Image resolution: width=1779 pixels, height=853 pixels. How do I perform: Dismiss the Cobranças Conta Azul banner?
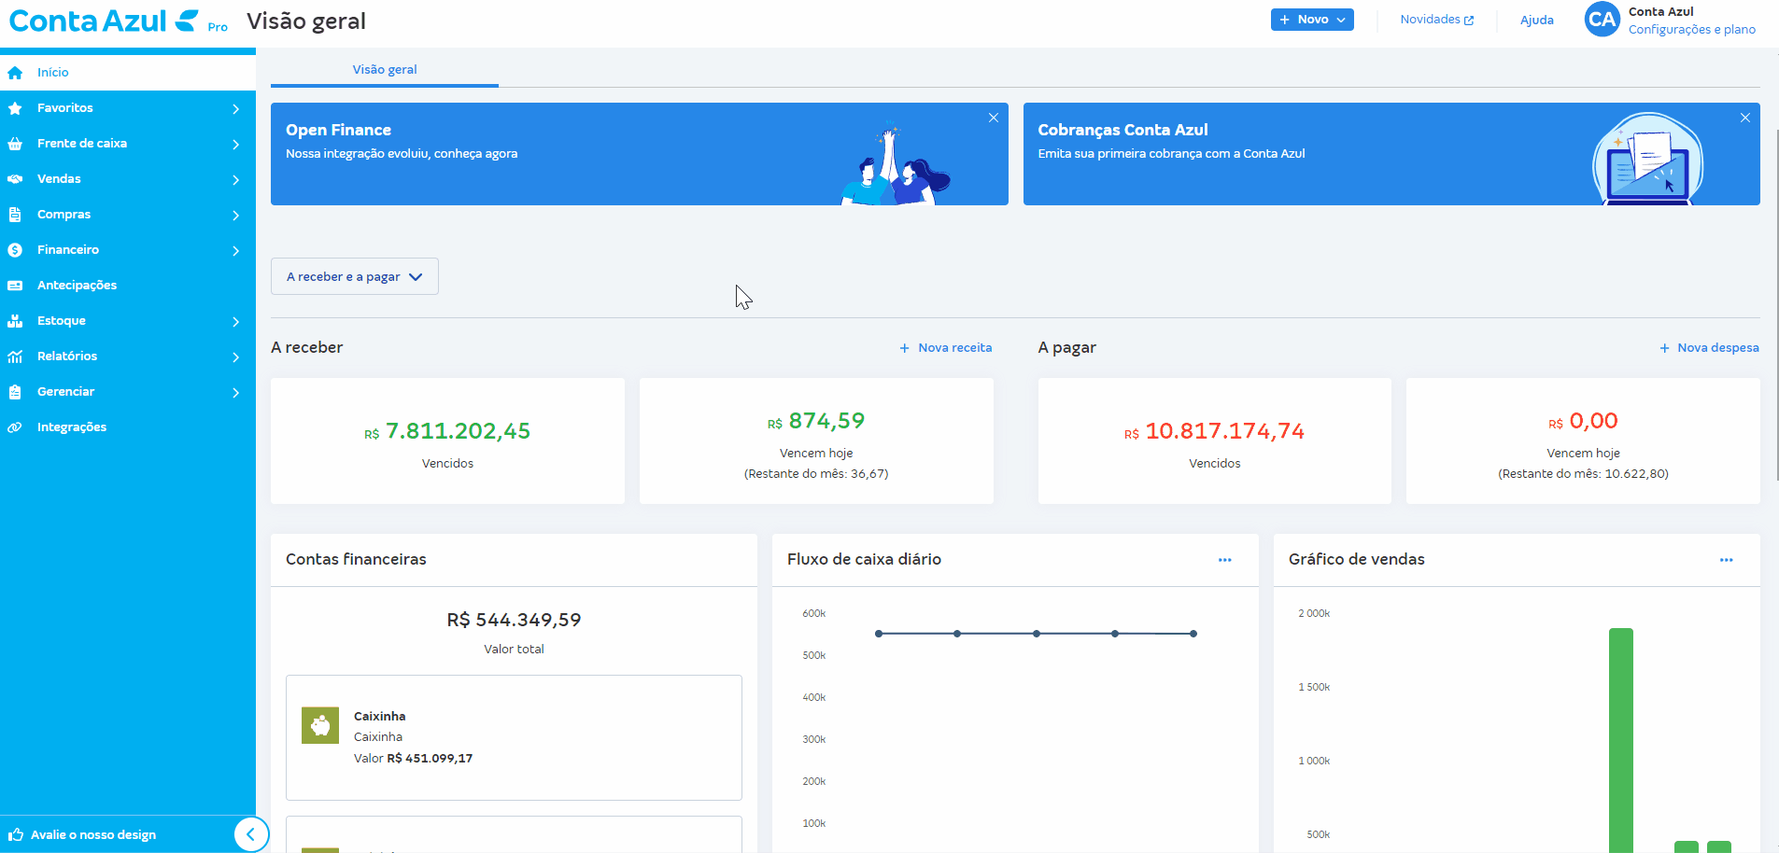tap(1744, 118)
